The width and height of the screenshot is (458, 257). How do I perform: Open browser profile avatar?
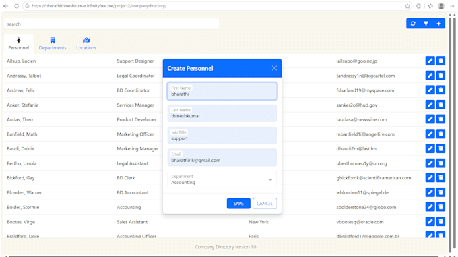click(441, 6)
